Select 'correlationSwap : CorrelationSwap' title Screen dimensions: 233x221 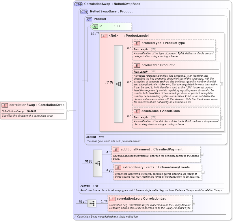pyautogui.click(x=37, y=105)
